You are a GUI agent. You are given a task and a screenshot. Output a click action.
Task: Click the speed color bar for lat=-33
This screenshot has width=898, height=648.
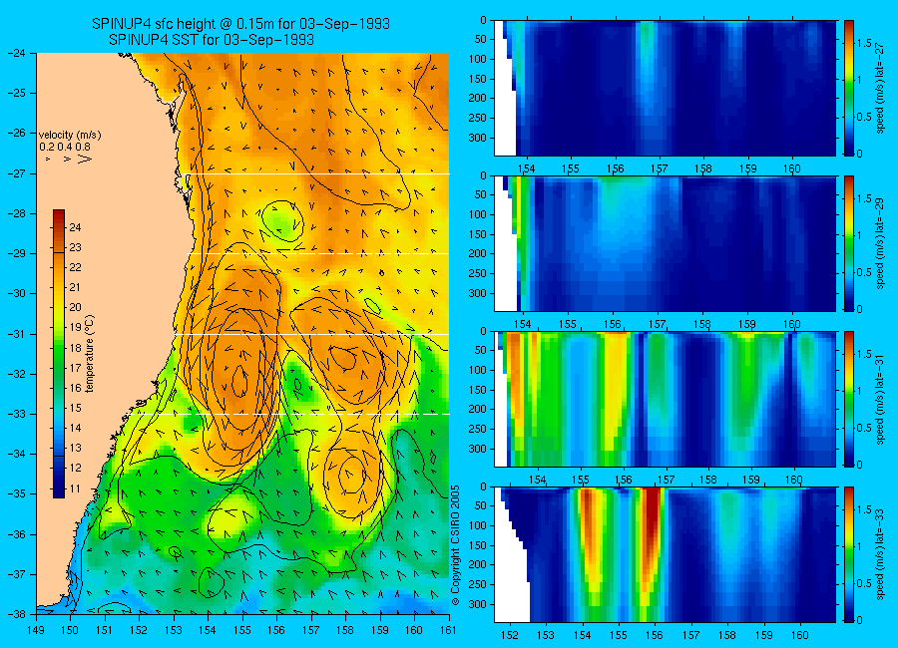pyautogui.click(x=849, y=554)
